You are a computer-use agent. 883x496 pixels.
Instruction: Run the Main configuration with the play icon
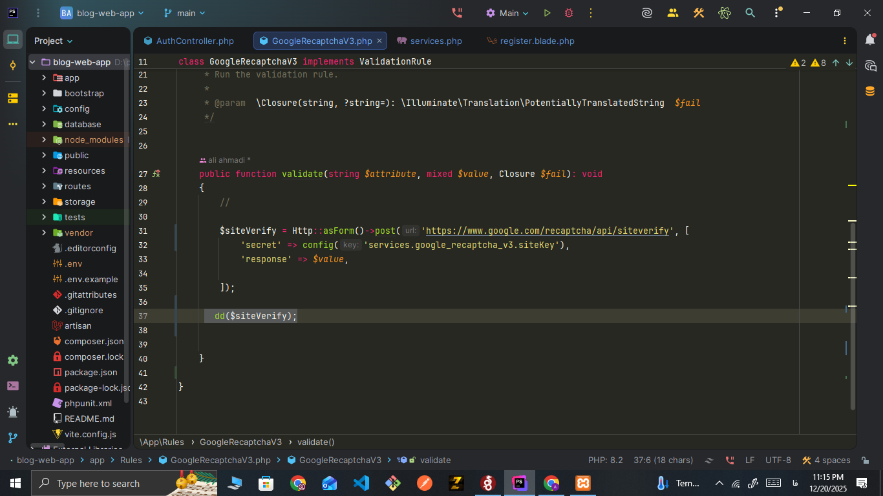[547, 12]
